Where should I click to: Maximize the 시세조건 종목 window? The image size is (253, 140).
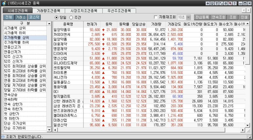(245, 3)
